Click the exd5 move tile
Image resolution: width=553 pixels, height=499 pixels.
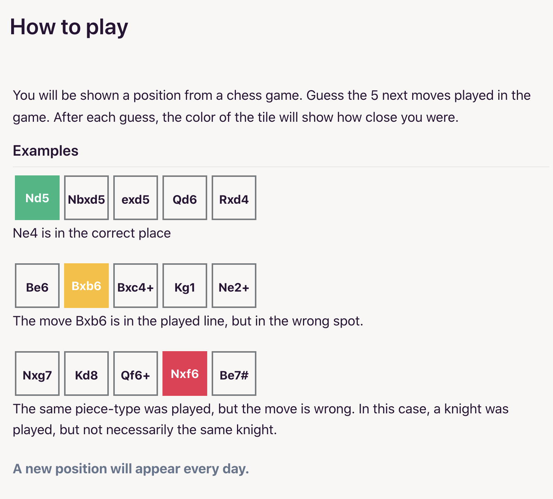click(136, 198)
